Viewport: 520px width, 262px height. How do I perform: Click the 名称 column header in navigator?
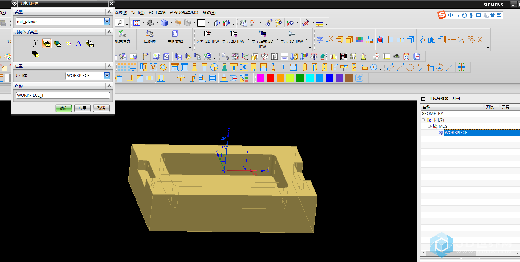pyautogui.click(x=452, y=107)
